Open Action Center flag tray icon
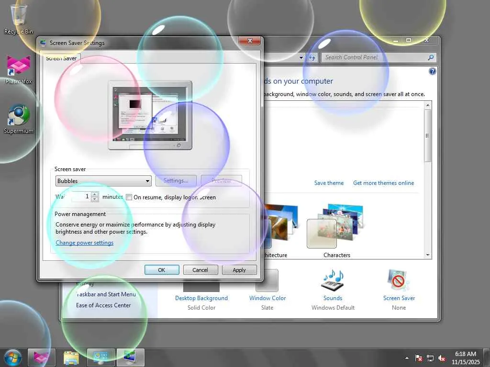 pyautogui.click(x=418, y=358)
